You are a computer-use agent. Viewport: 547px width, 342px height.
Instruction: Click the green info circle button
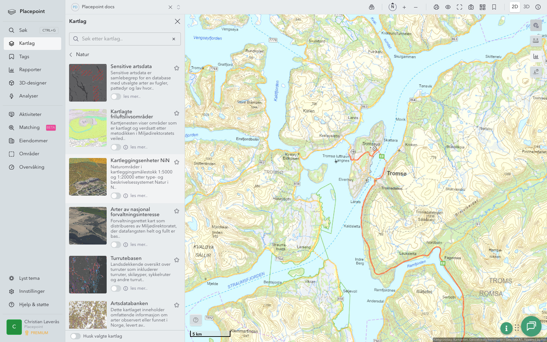[506, 328]
